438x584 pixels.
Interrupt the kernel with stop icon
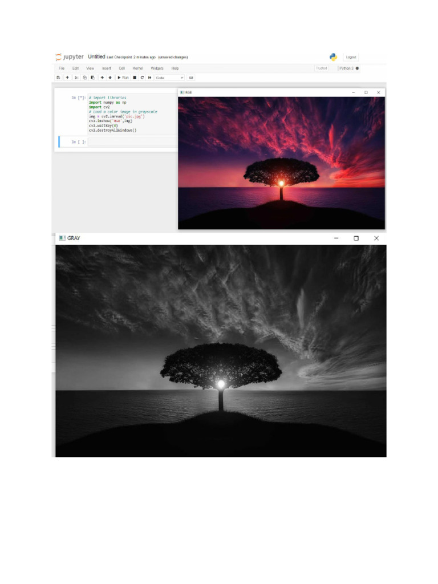click(135, 78)
